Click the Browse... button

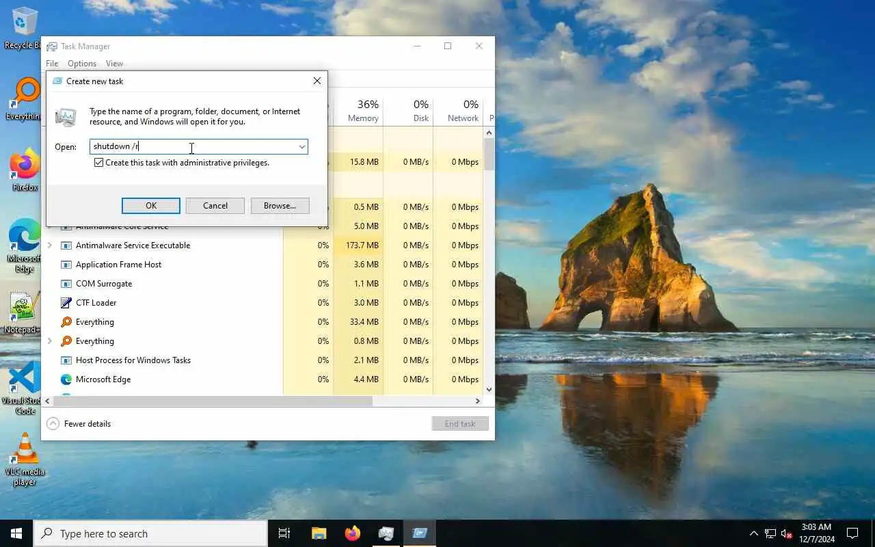[280, 206]
